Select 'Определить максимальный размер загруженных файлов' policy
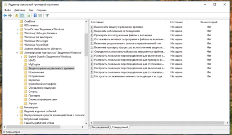 [130, 52]
